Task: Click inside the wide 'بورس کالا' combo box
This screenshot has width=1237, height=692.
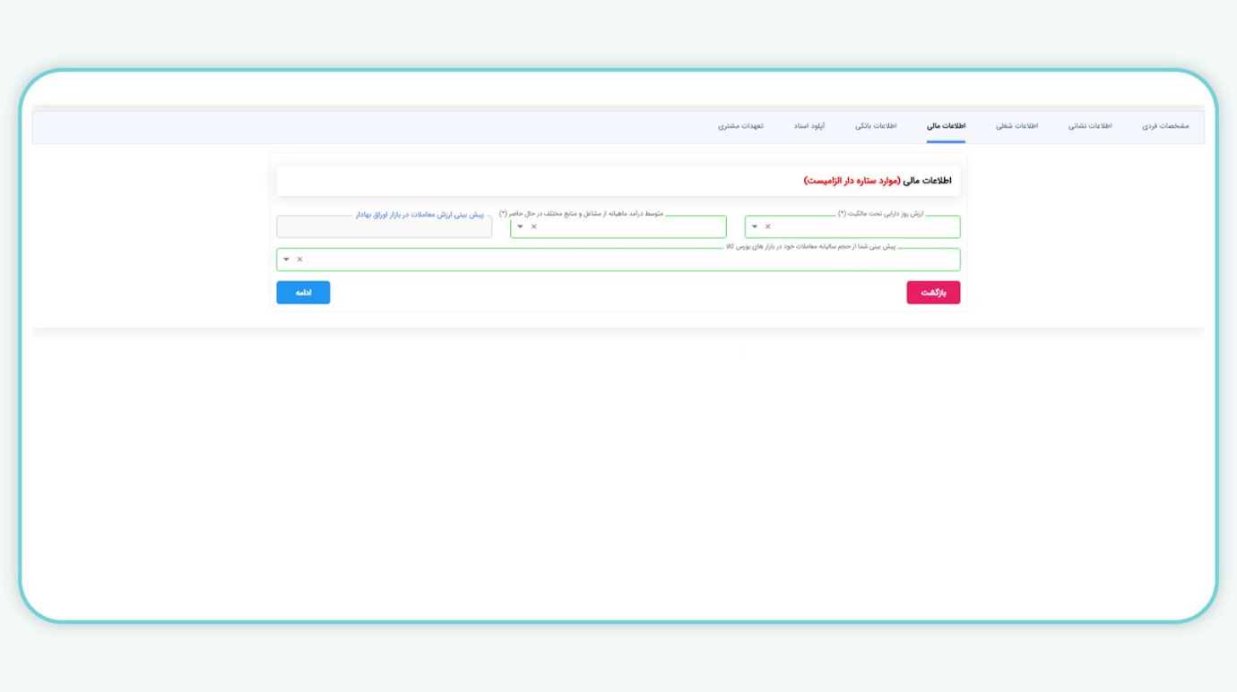Action: point(627,260)
